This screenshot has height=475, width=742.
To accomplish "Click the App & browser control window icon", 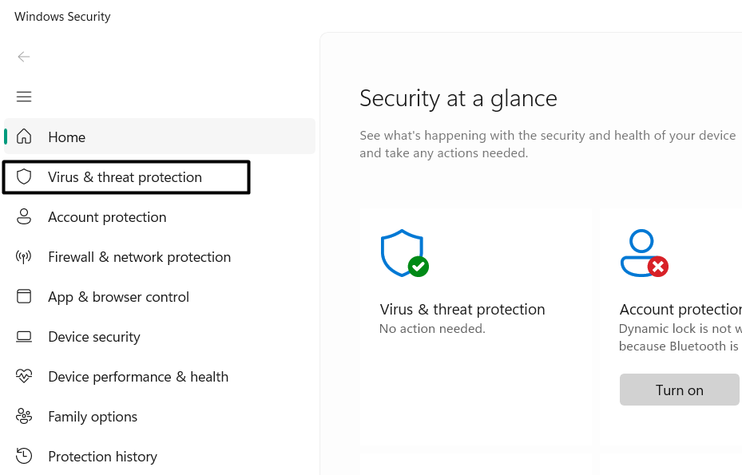I will tap(24, 296).
